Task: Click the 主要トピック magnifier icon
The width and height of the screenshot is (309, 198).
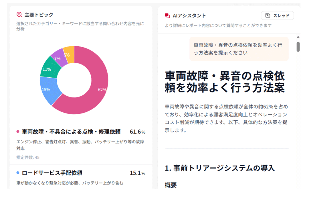Action: point(19,14)
